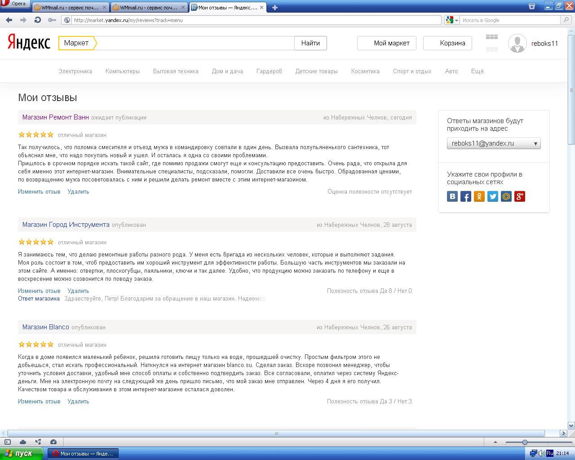Screen dimensions: 575x460
Task: Open the Гардероб category
Action: [269, 71]
